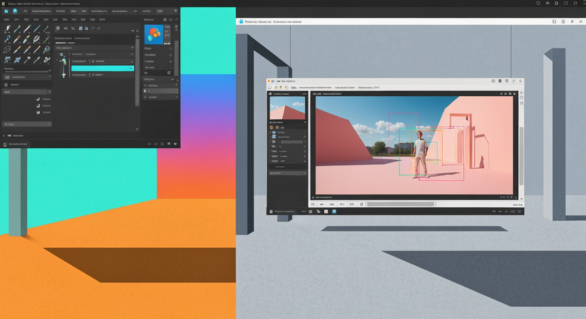Viewport: 586px width, 319px height.
Task: Click the loop icon left of the horizontal scrollbar
Action: click(362, 205)
